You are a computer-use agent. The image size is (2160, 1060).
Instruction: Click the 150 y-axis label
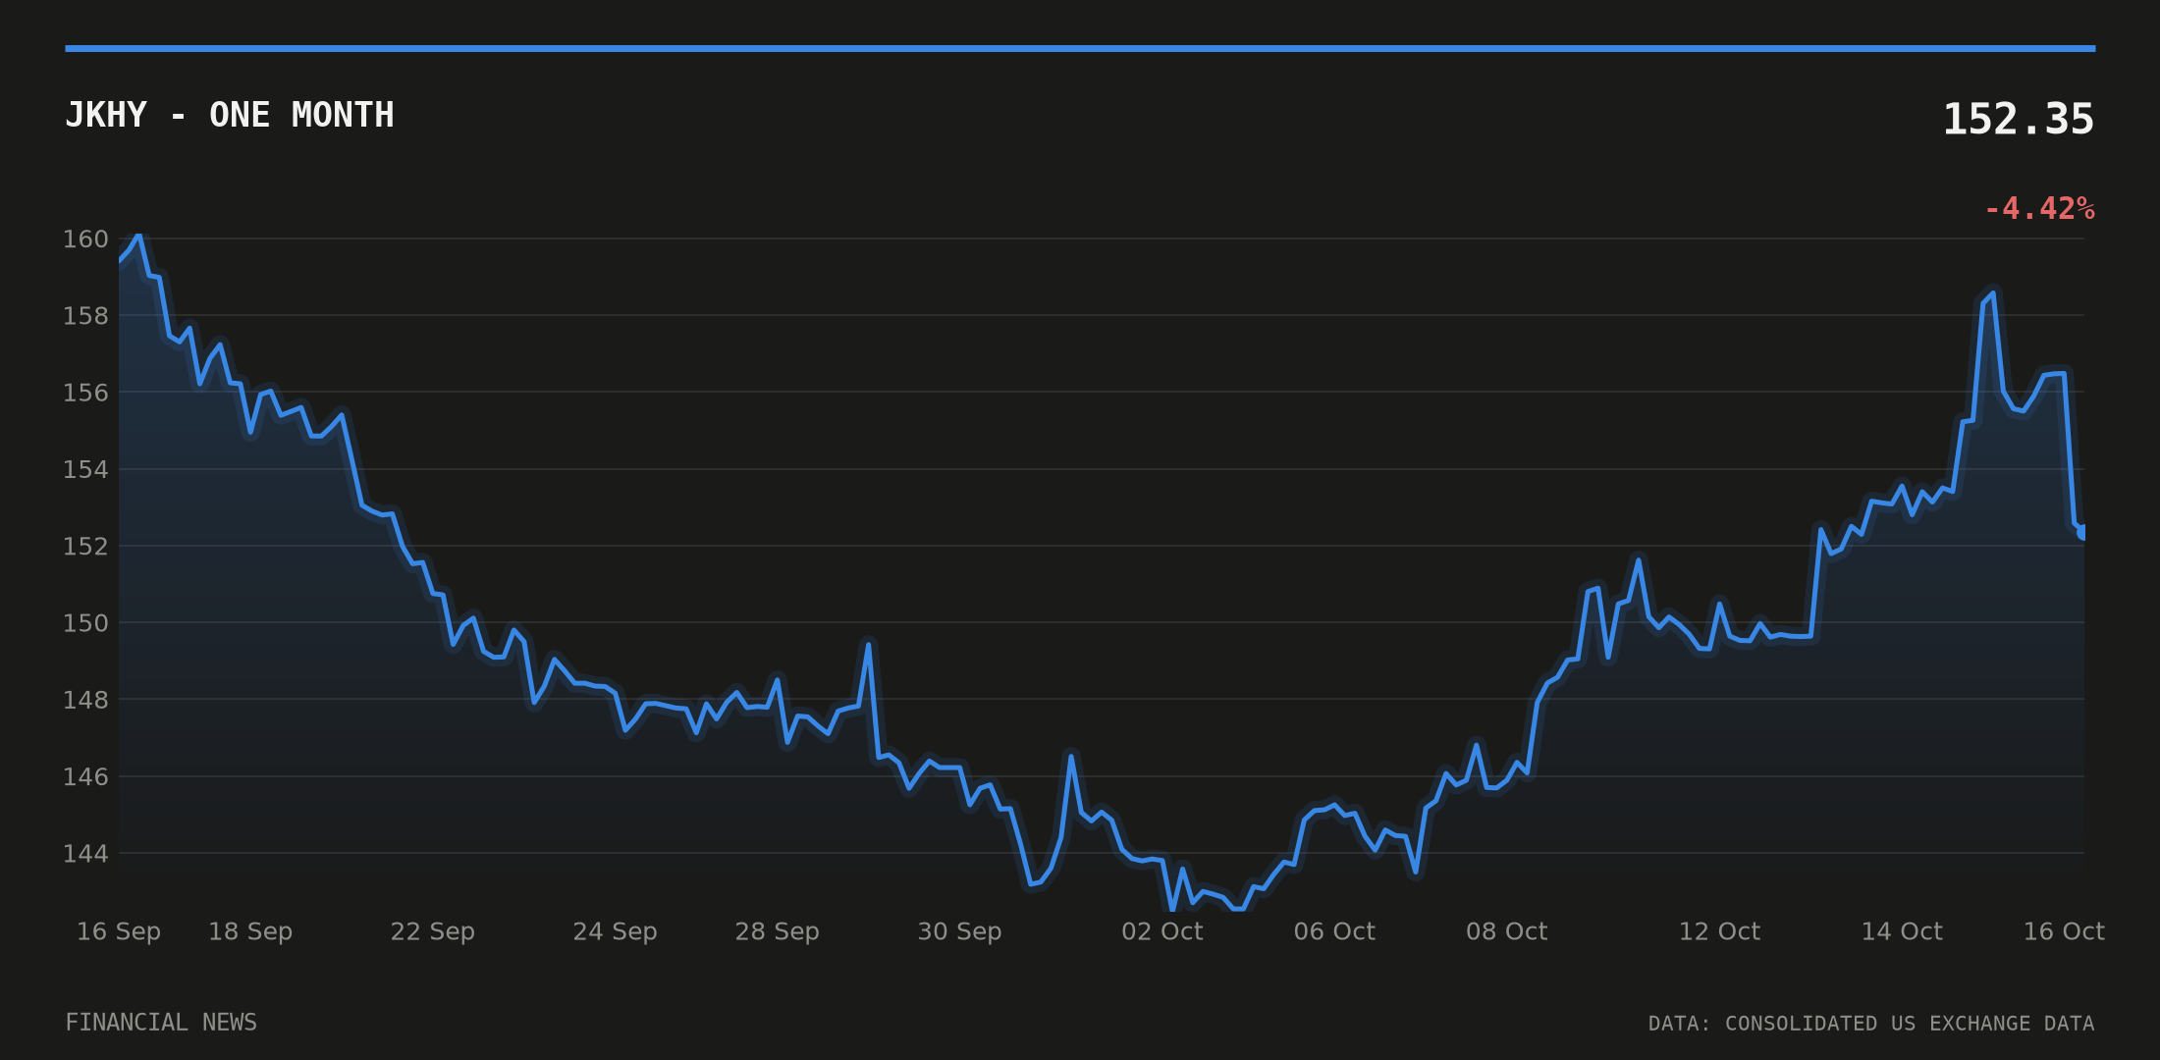(85, 623)
